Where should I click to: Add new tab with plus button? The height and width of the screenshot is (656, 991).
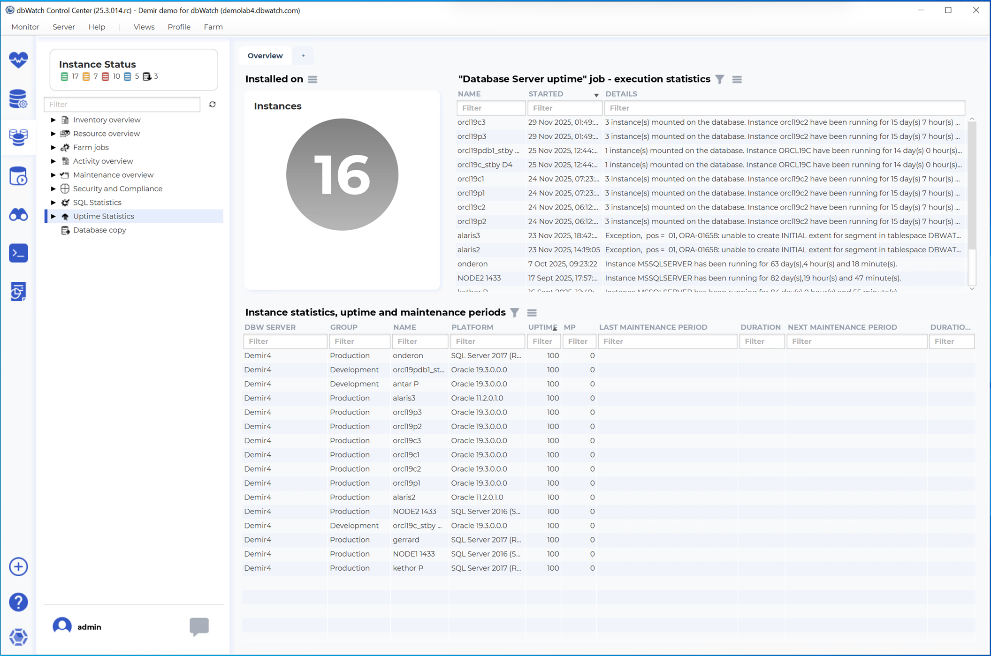[303, 55]
